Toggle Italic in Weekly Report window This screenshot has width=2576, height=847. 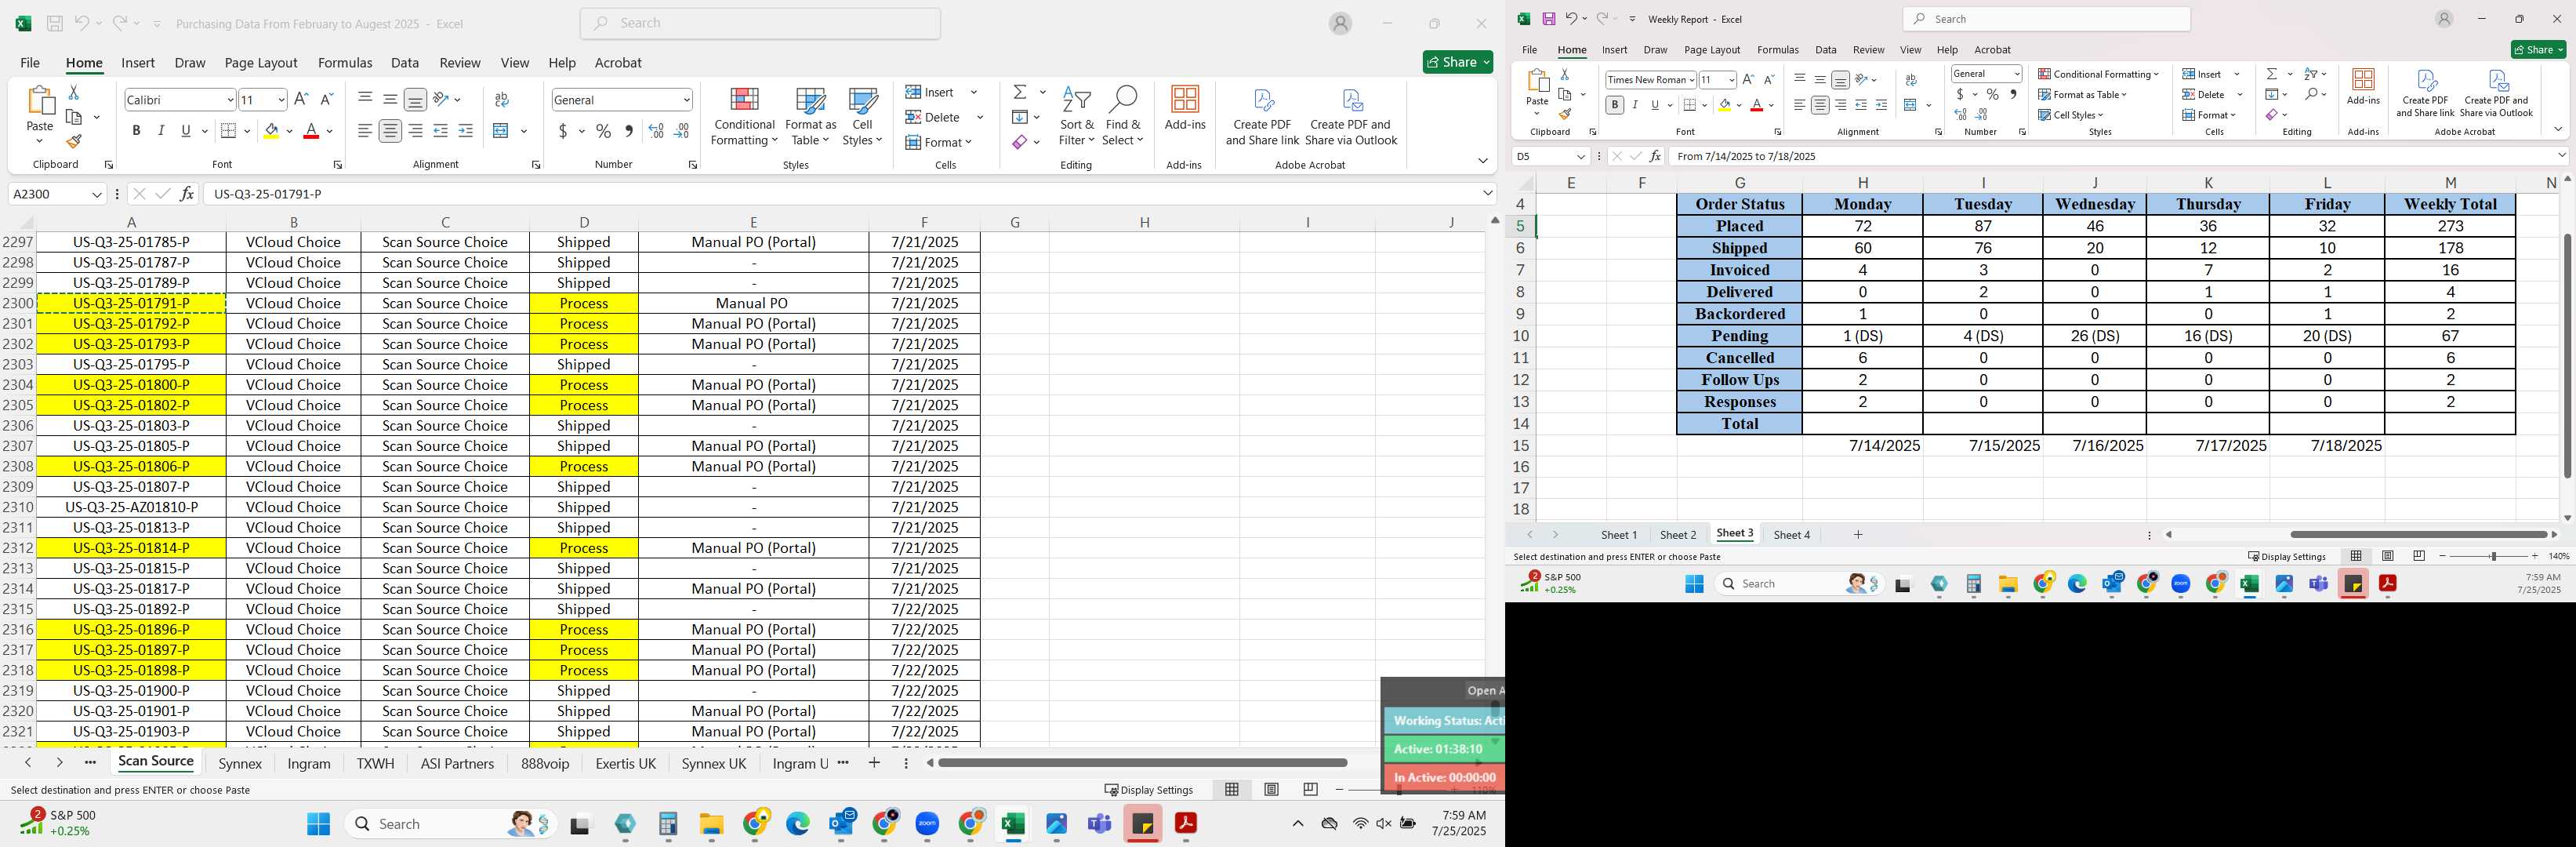[x=1635, y=105]
